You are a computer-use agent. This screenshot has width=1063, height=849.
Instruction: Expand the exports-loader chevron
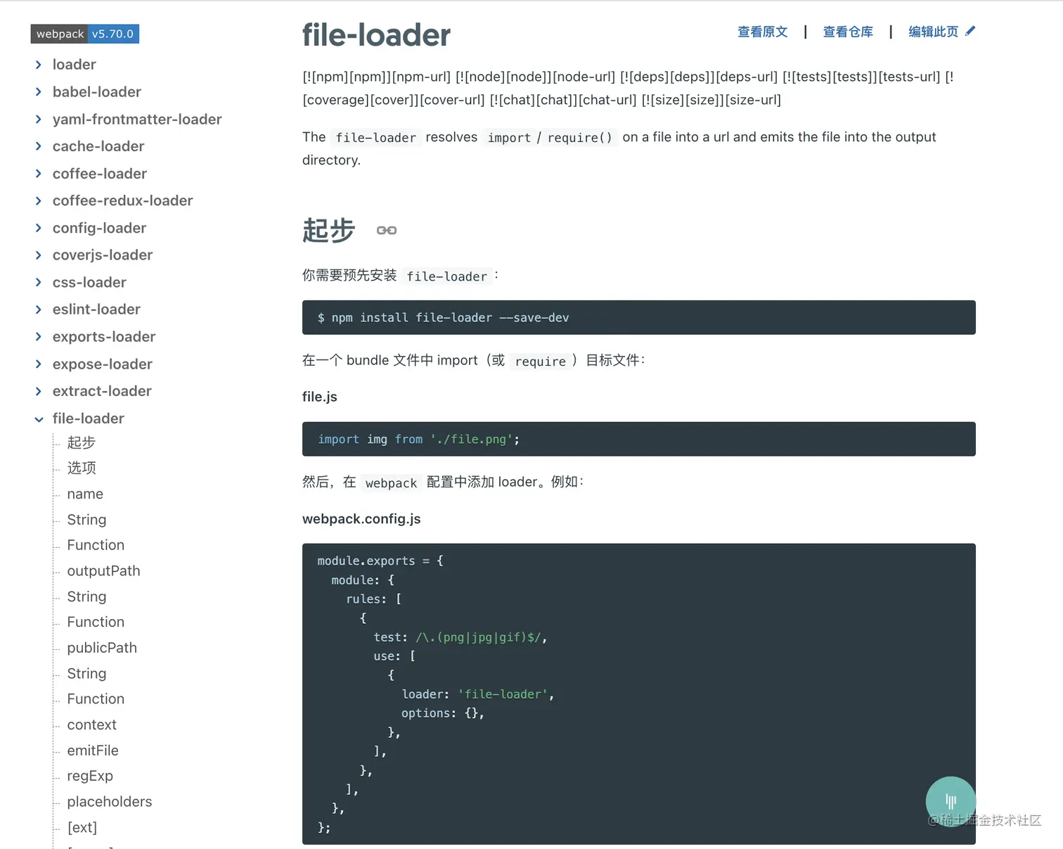tap(39, 337)
